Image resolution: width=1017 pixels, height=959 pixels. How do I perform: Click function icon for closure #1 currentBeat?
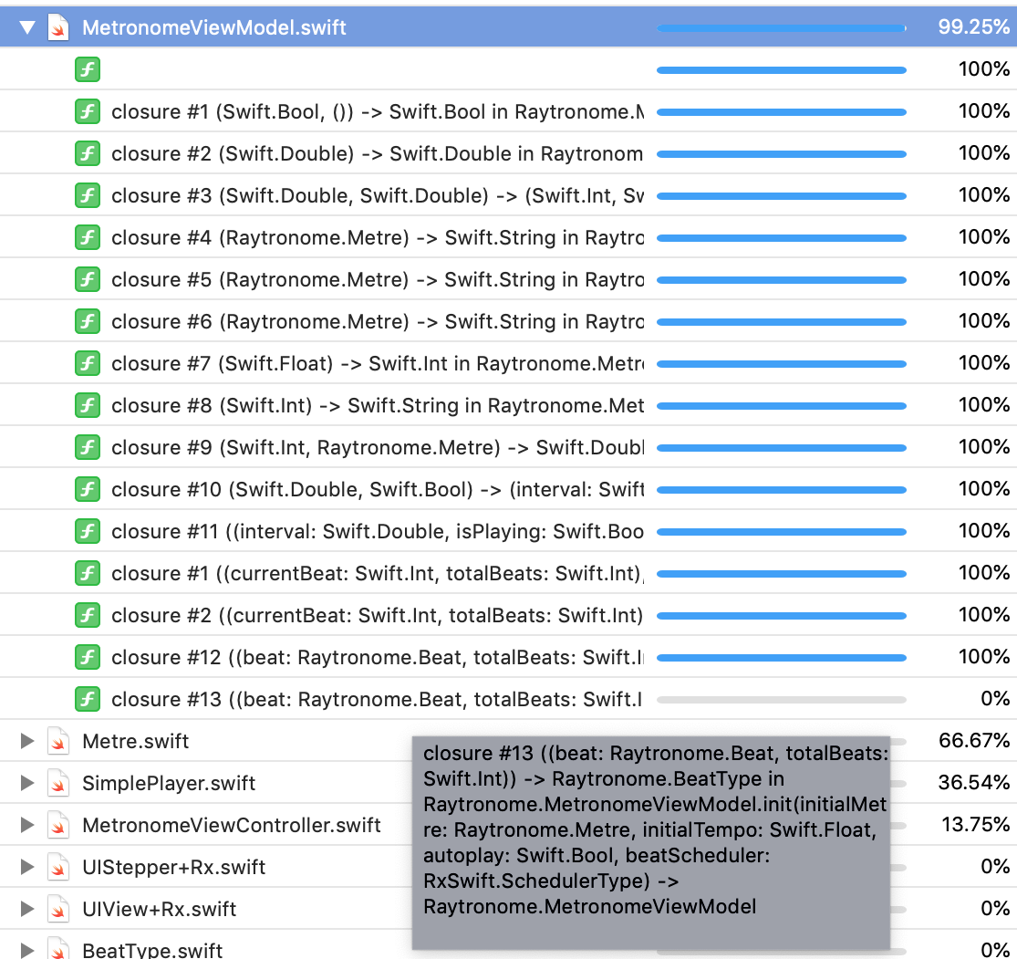click(x=88, y=573)
